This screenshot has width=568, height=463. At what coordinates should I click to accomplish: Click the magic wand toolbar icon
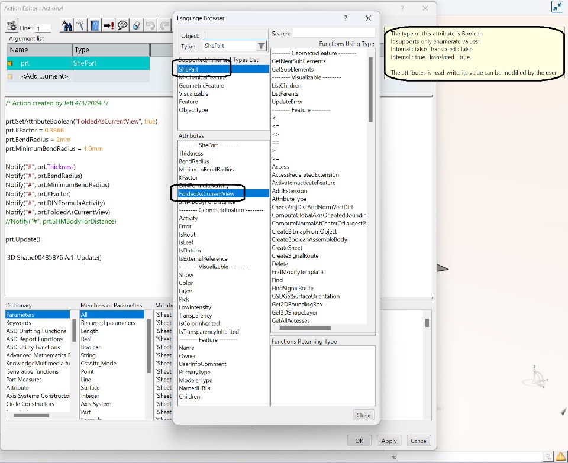80,25
